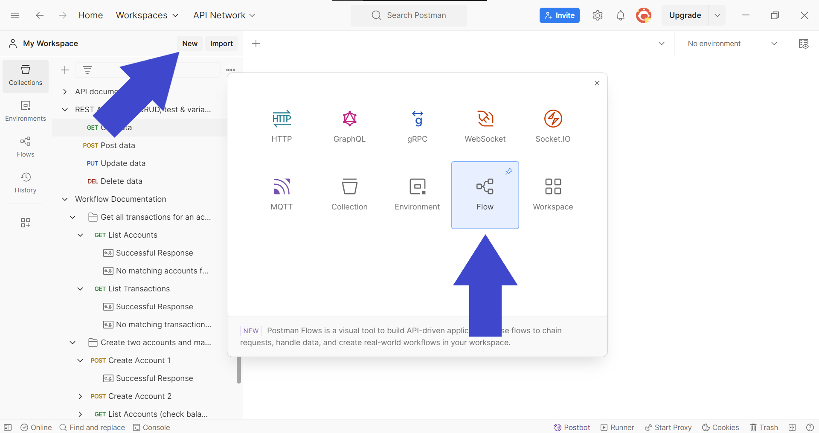Select gRPC request type
The height and width of the screenshot is (433, 819).
pos(417,127)
